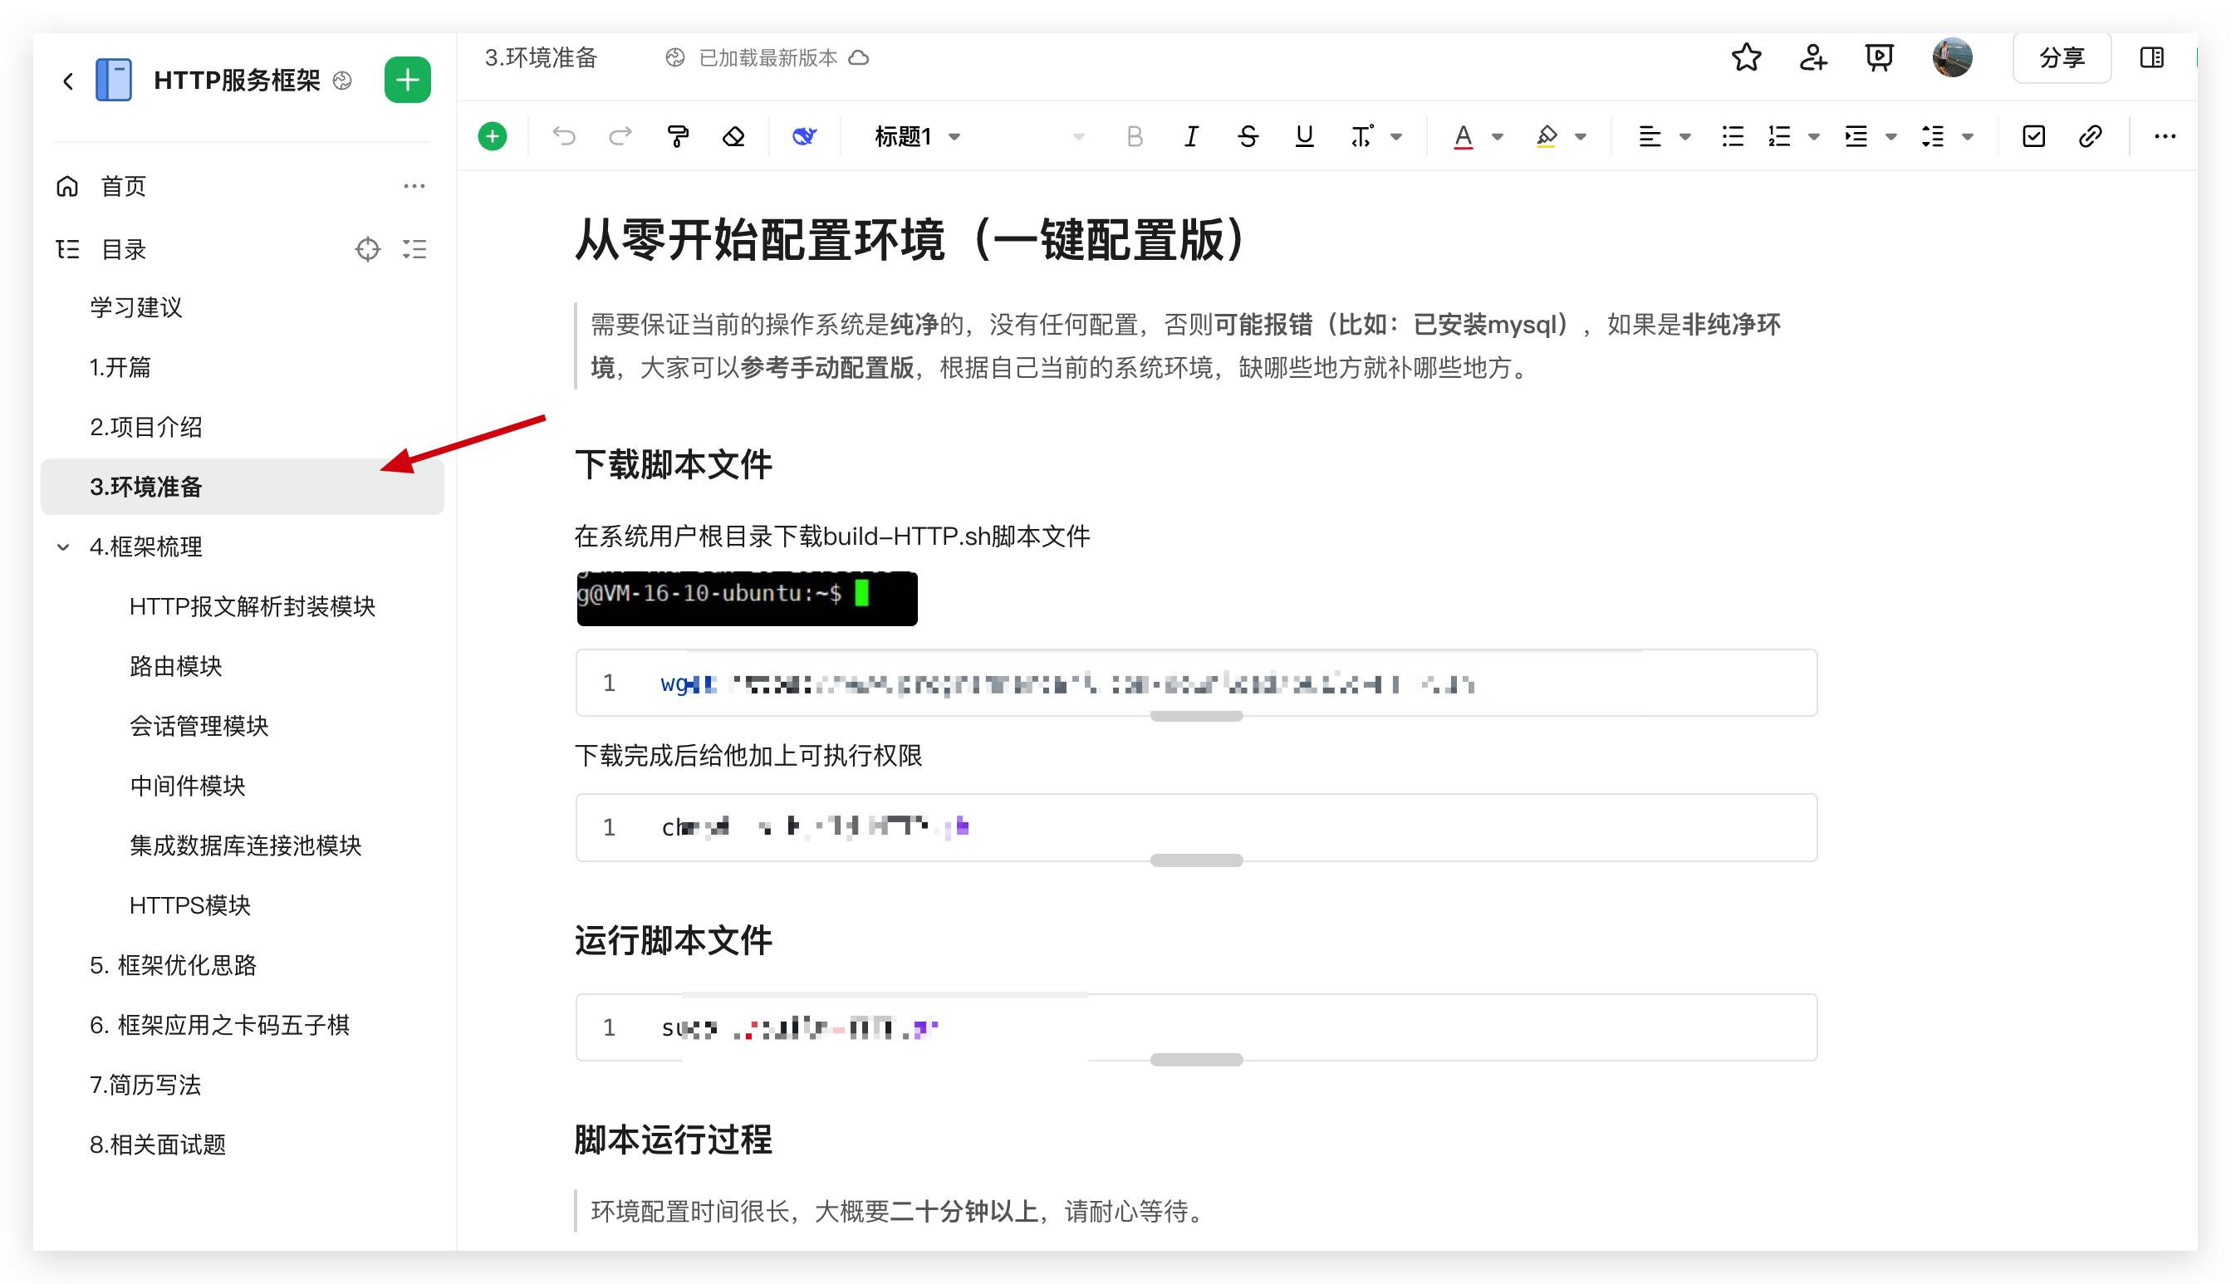Open the HTTPS模块 page
2231x1284 pixels.
click(189, 904)
